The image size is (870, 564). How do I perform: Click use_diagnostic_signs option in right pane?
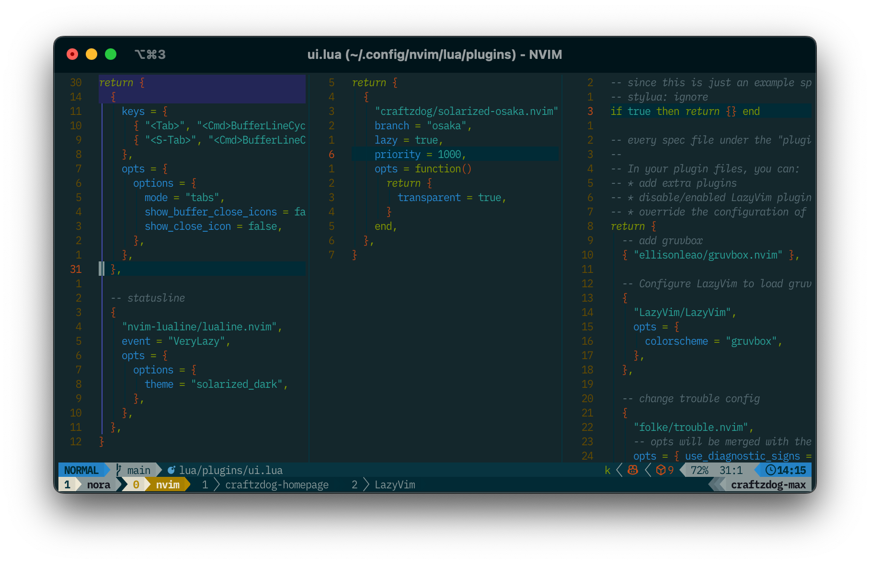point(743,456)
